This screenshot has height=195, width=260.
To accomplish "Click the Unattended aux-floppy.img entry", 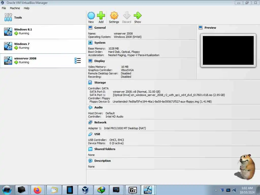I will (162, 102).
